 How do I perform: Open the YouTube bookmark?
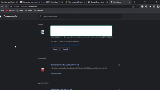click(10, 10)
